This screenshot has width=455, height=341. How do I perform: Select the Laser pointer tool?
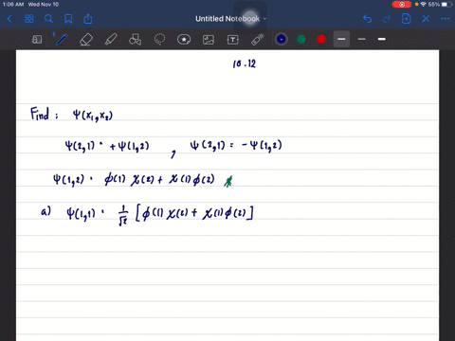[258, 40]
